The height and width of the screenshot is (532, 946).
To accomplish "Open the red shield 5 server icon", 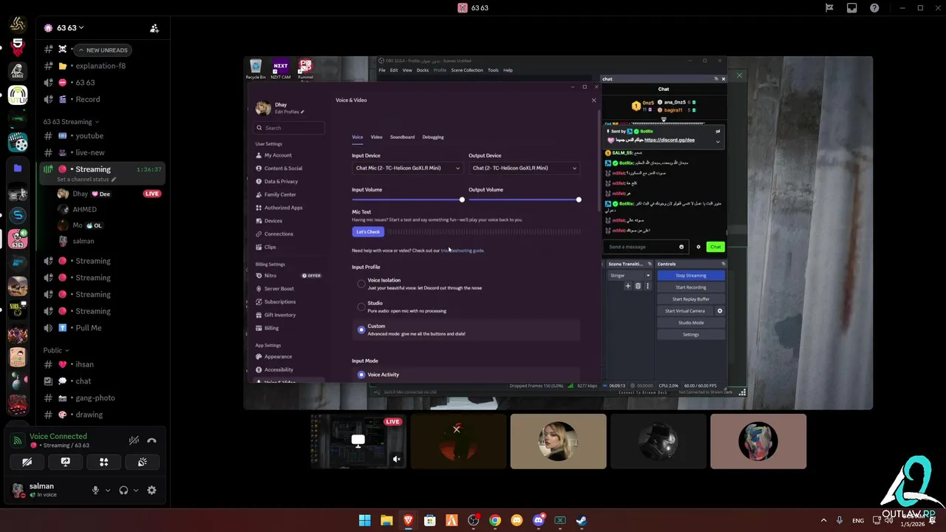I will pos(18,47).
